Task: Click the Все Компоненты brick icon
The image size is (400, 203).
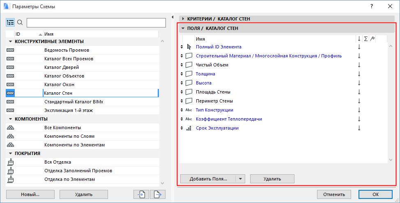Action: [10, 128]
